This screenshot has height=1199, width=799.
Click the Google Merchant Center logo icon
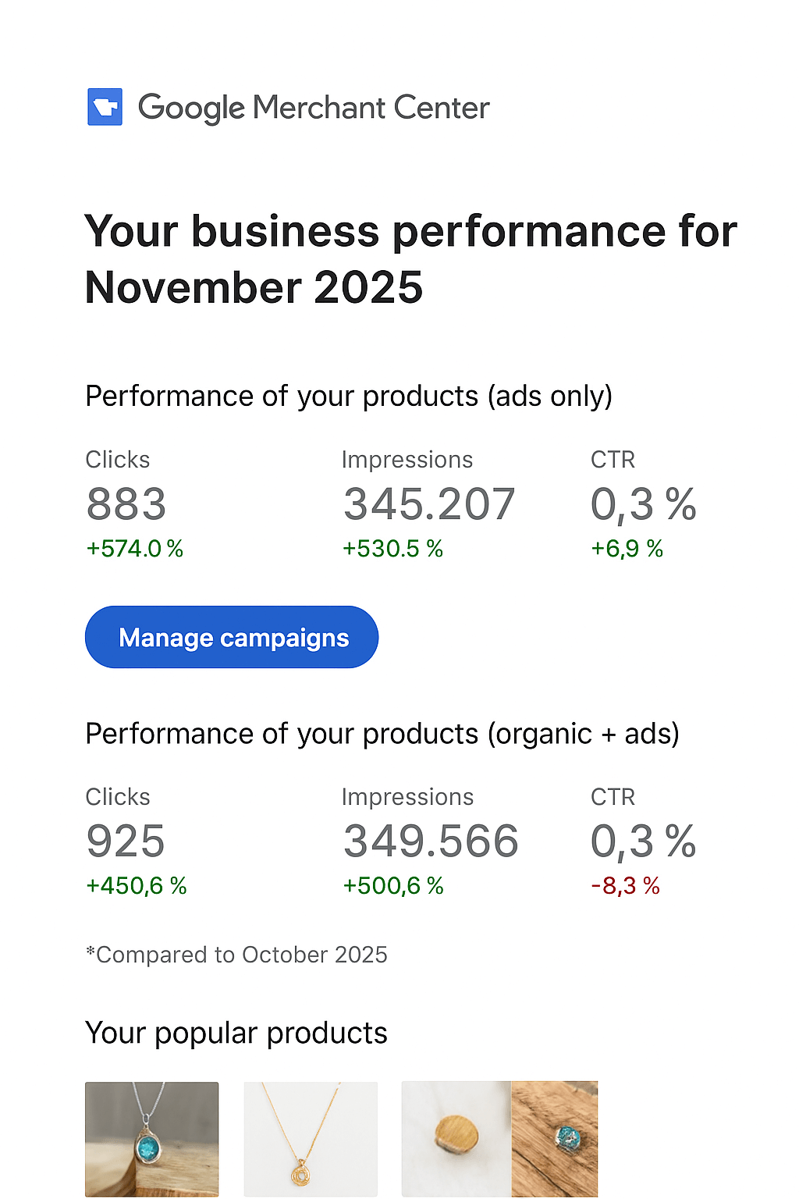click(x=105, y=107)
